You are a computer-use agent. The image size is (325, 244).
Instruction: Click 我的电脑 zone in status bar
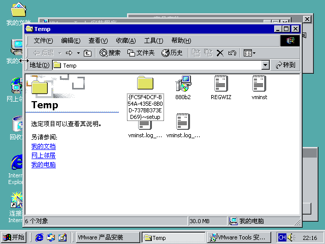point(247,221)
